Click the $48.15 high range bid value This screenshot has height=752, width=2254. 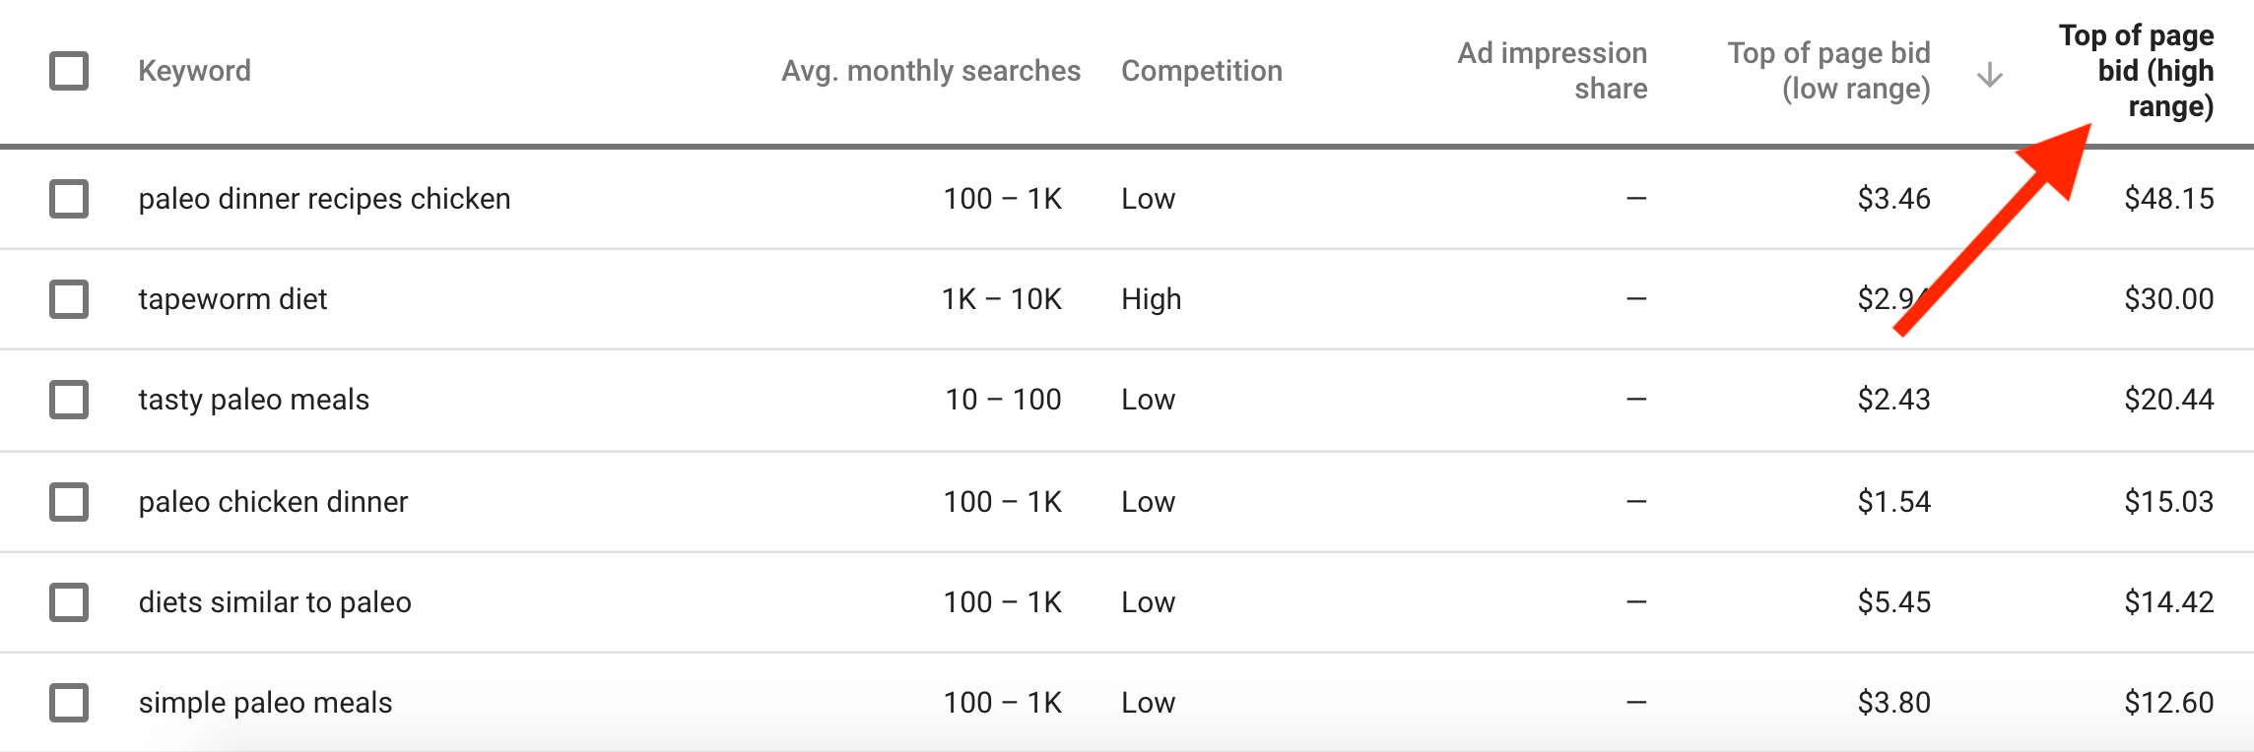click(2169, 199)
